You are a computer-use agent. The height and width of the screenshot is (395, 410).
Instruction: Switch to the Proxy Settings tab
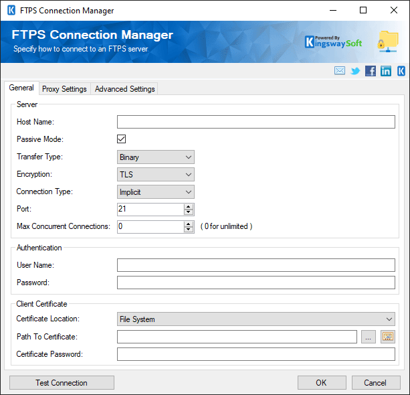click(64, 89)
